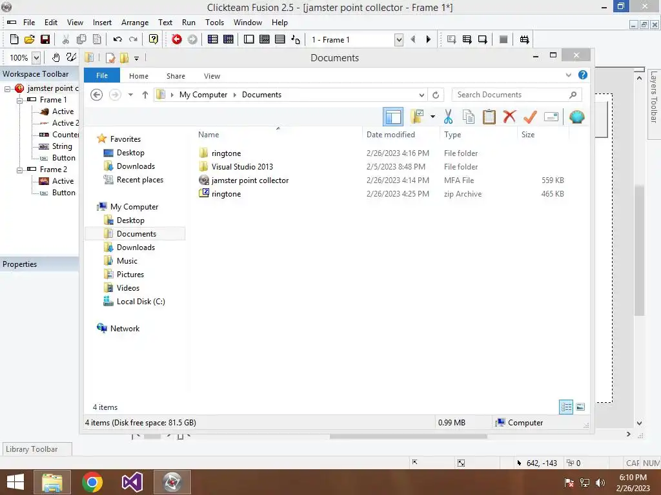Click the blue Help icon in Documents window
The image size is (661, 495).
(583, 75)
